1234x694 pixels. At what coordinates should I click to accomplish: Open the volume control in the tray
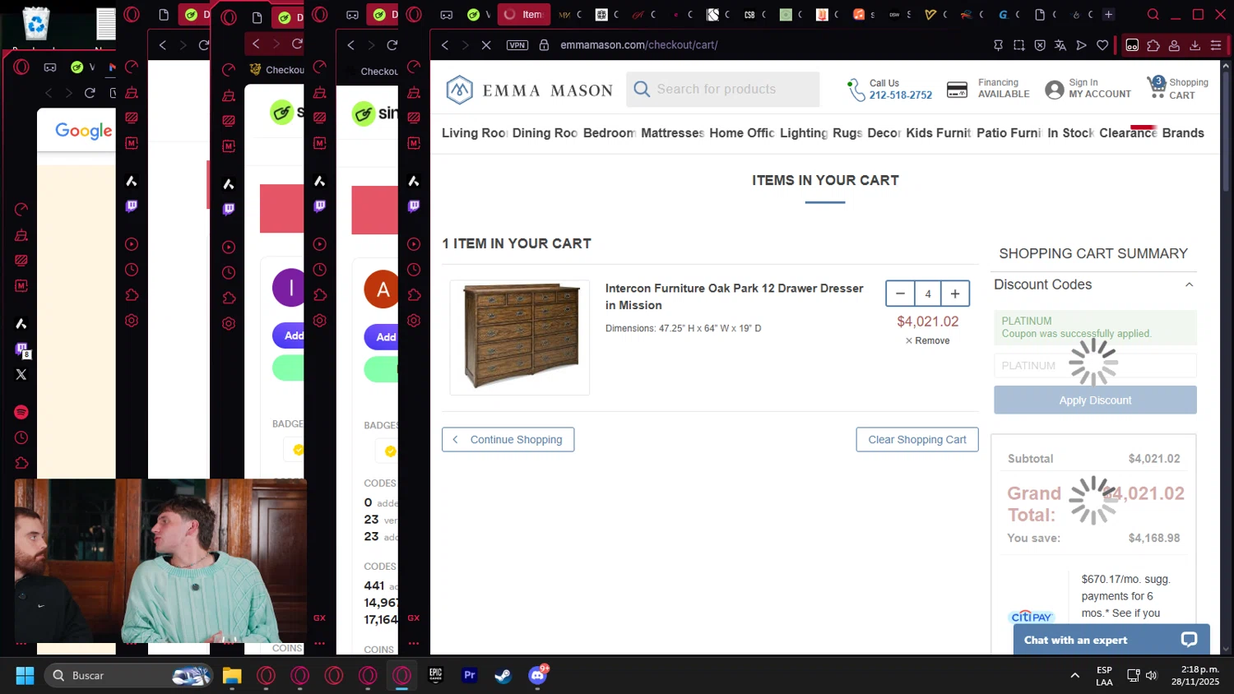tap(1151, 675)
